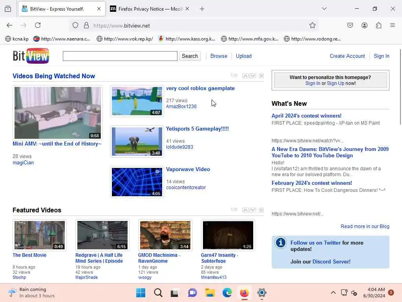This screenshot has width=402, height=302.
Task: Open a new tab with the plus button
Action: pyautogui.click(x=202, y=9)
